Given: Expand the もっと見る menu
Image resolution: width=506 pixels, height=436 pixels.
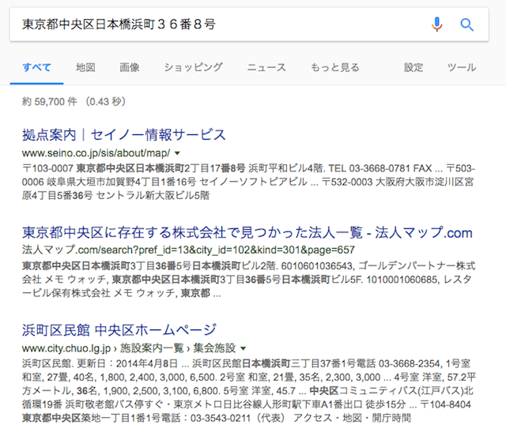Looking at the screenshot, I should point(335,67).
